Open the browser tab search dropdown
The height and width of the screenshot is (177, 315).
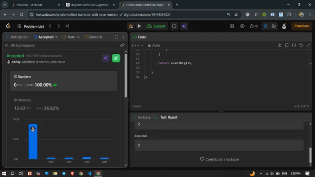coord(5,5)
